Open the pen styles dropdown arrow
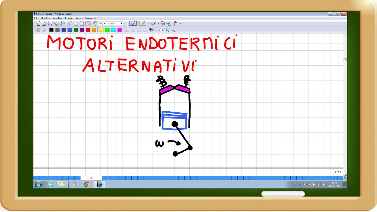Image resolution: width=377 pixels, height=212 pixels. pyautogui.click(x=138, y=23)
